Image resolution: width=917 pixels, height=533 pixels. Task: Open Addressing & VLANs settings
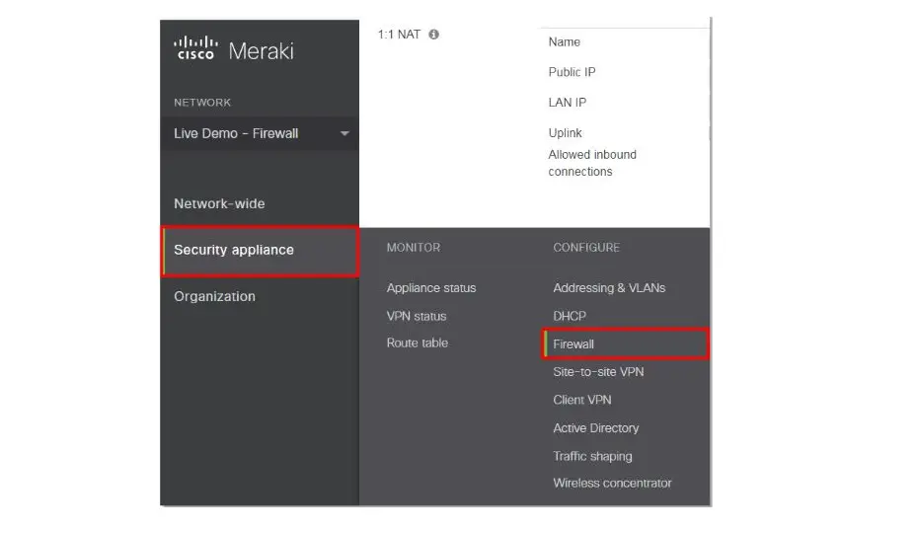(x=609, y=288)
